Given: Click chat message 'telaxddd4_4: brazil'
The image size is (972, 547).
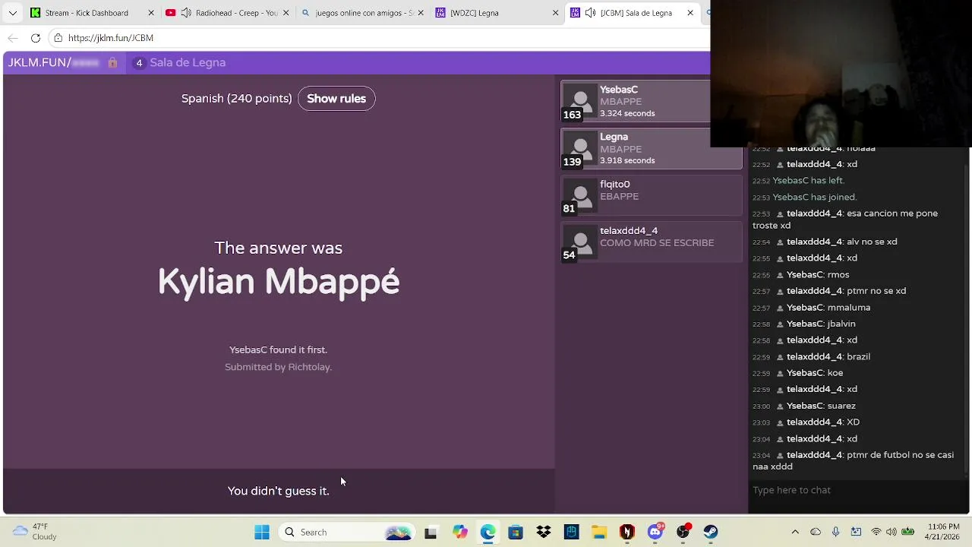Looking at the screenshot, I should [828, 356].
